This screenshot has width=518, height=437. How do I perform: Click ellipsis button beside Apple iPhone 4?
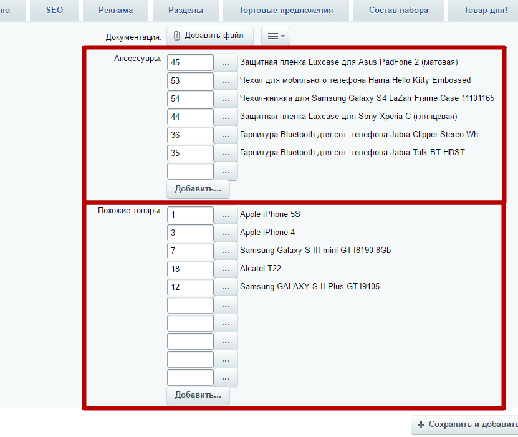226,233
